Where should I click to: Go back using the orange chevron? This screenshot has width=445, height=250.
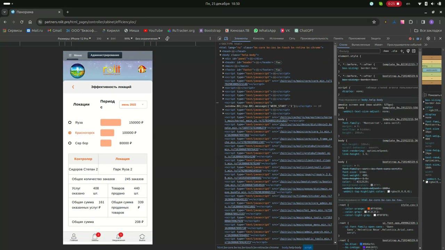tap(73, 87)
